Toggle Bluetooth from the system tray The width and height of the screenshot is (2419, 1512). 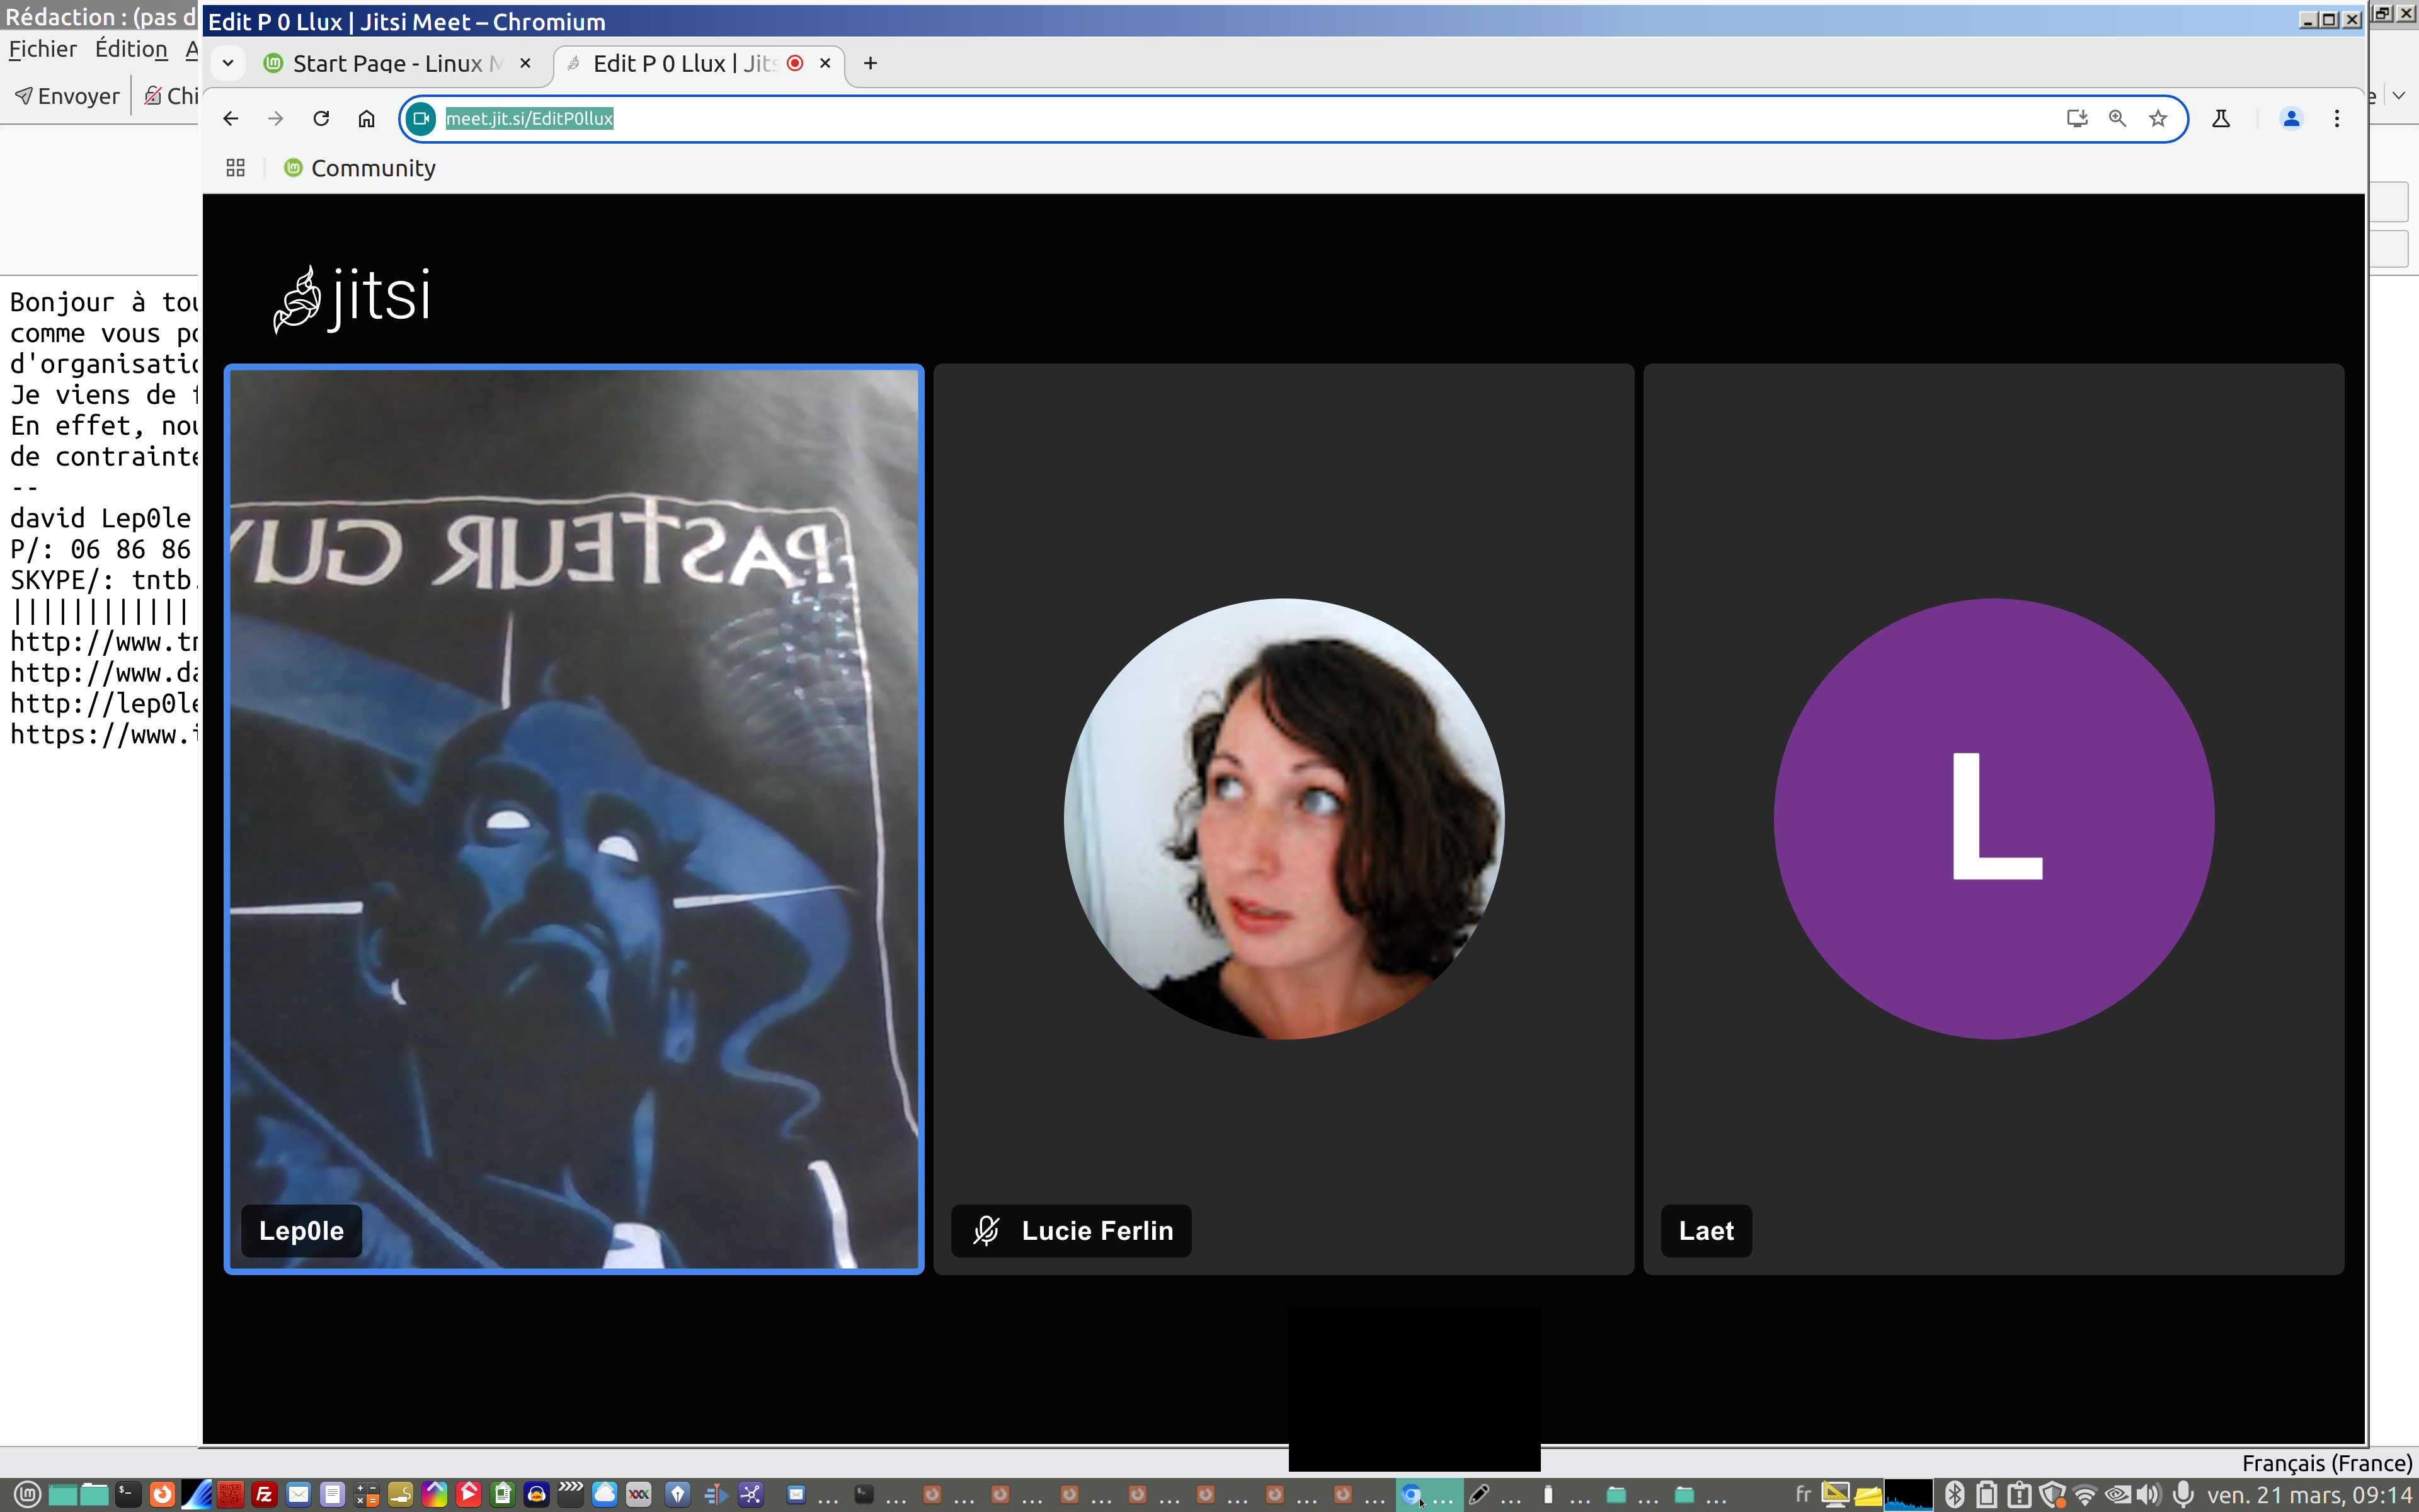click(1954, 1494)
